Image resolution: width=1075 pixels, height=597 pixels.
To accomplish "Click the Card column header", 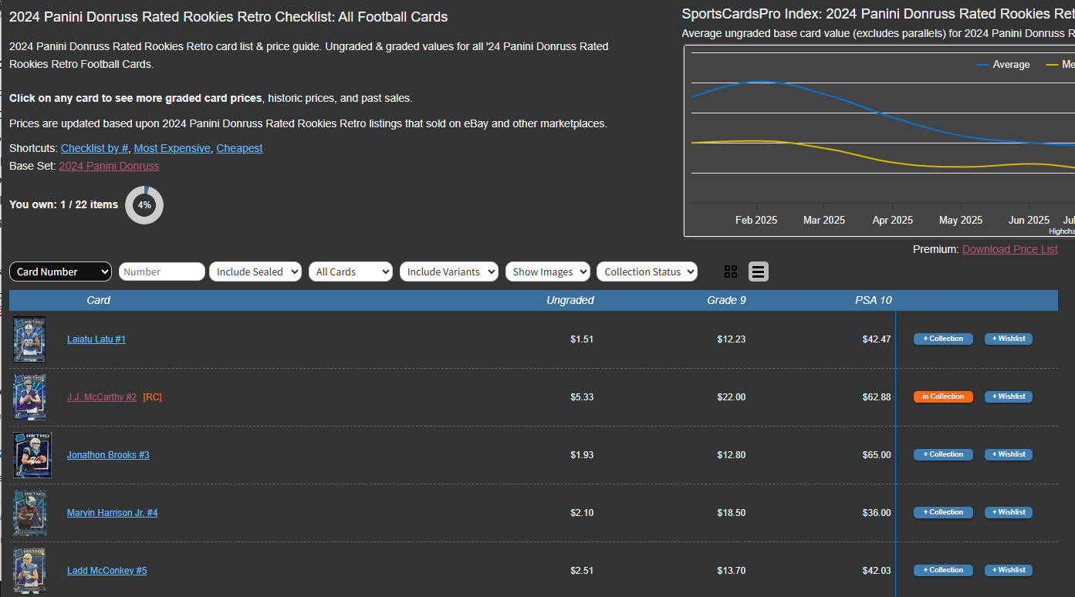I will click(x=99, y=300).
